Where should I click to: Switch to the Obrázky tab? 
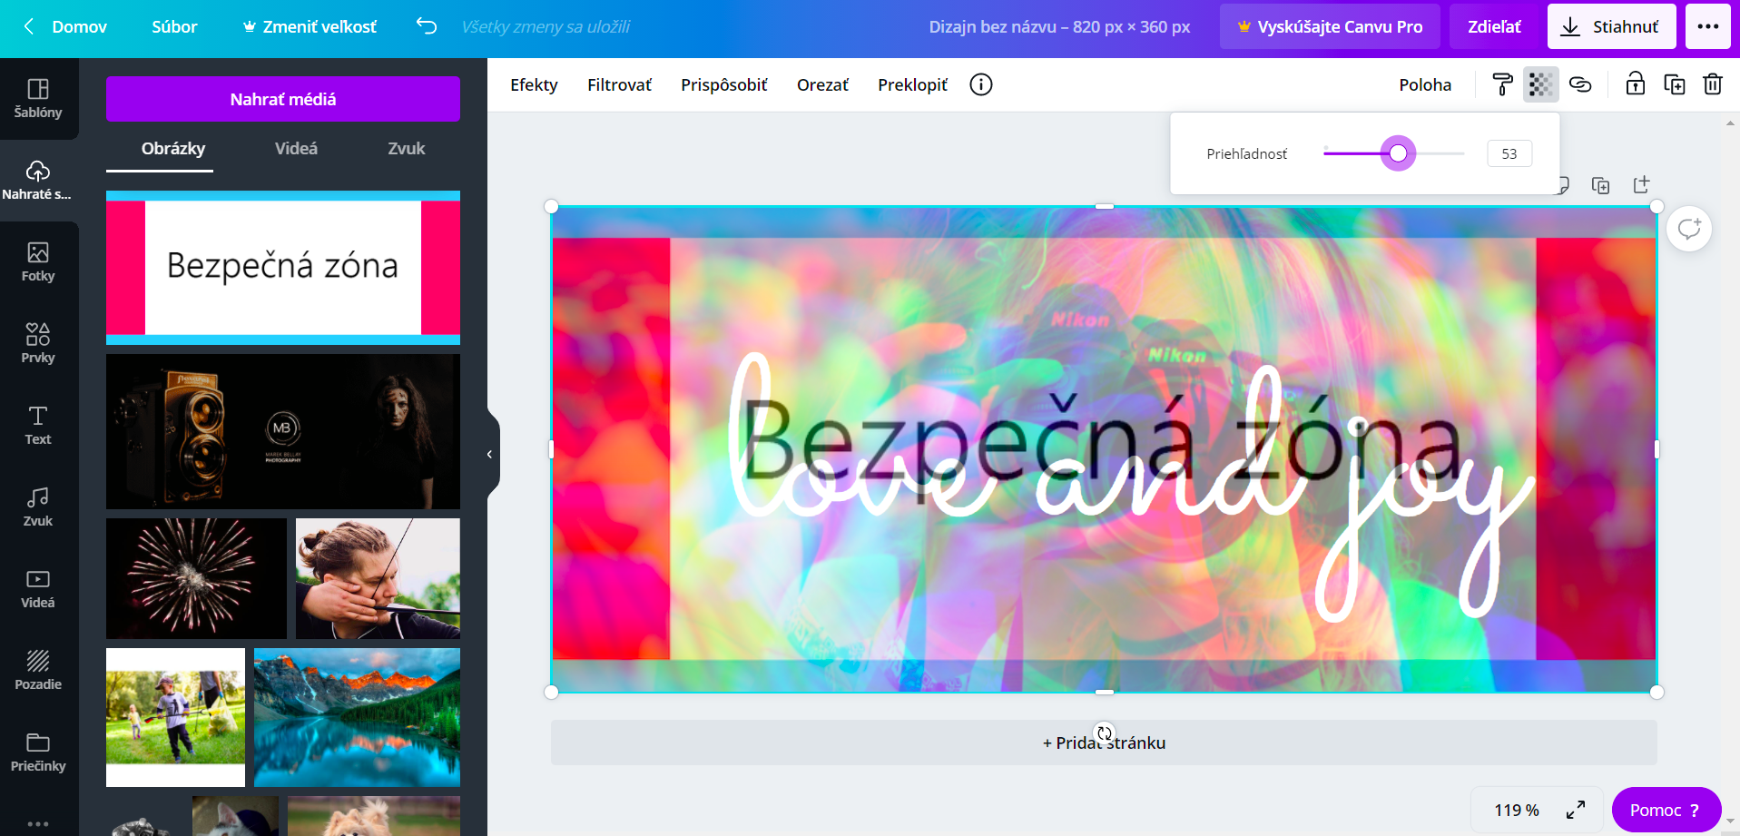(x=173, y=149)
